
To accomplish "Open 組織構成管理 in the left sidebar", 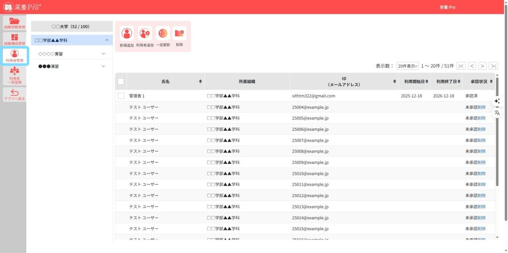I will tap(14, 39).
